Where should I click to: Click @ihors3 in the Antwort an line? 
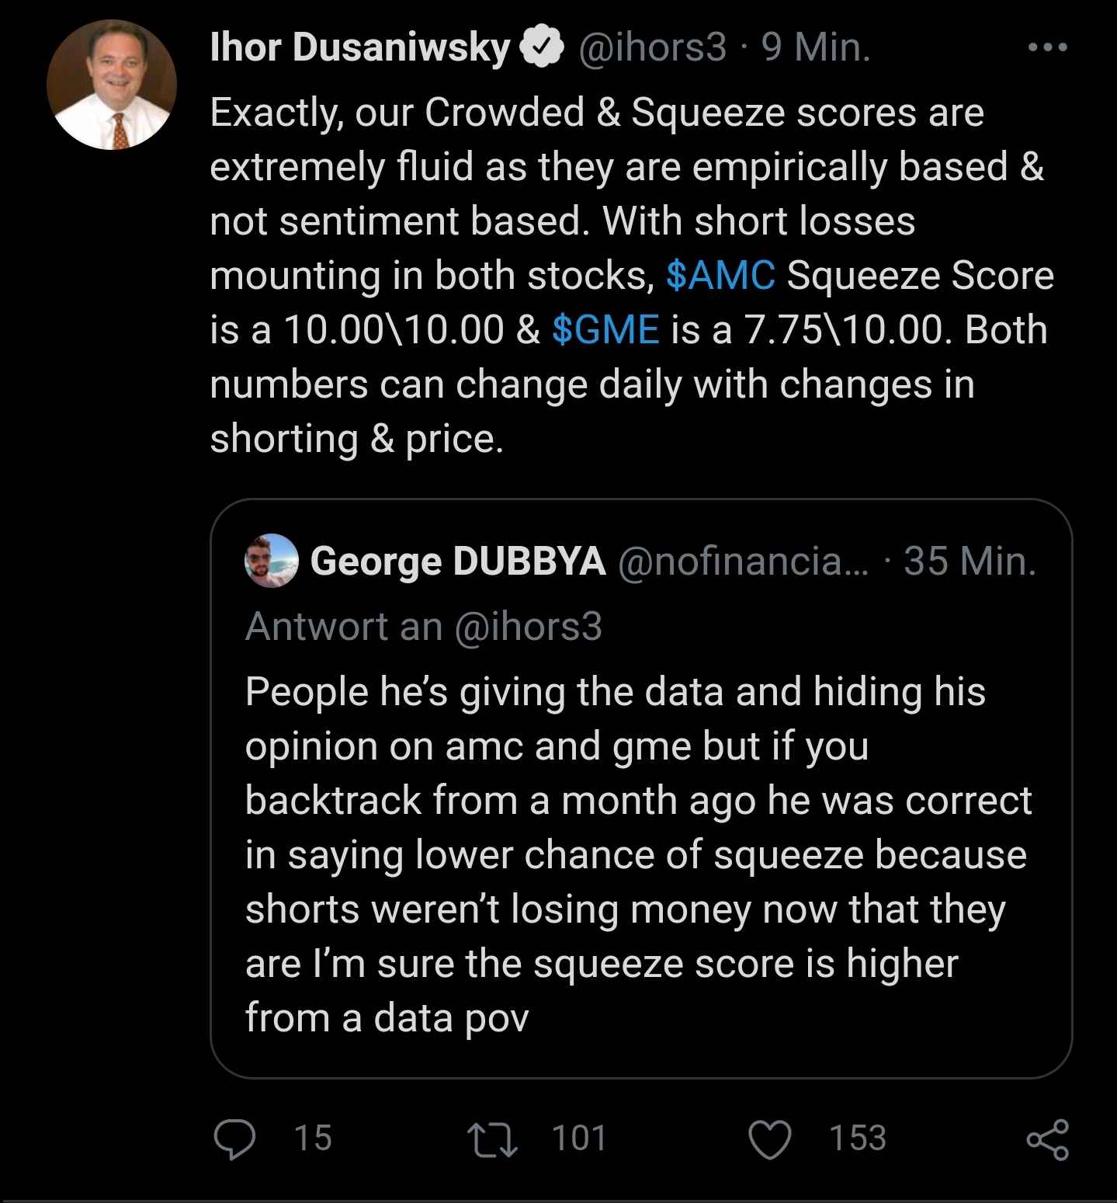[527, 626]
